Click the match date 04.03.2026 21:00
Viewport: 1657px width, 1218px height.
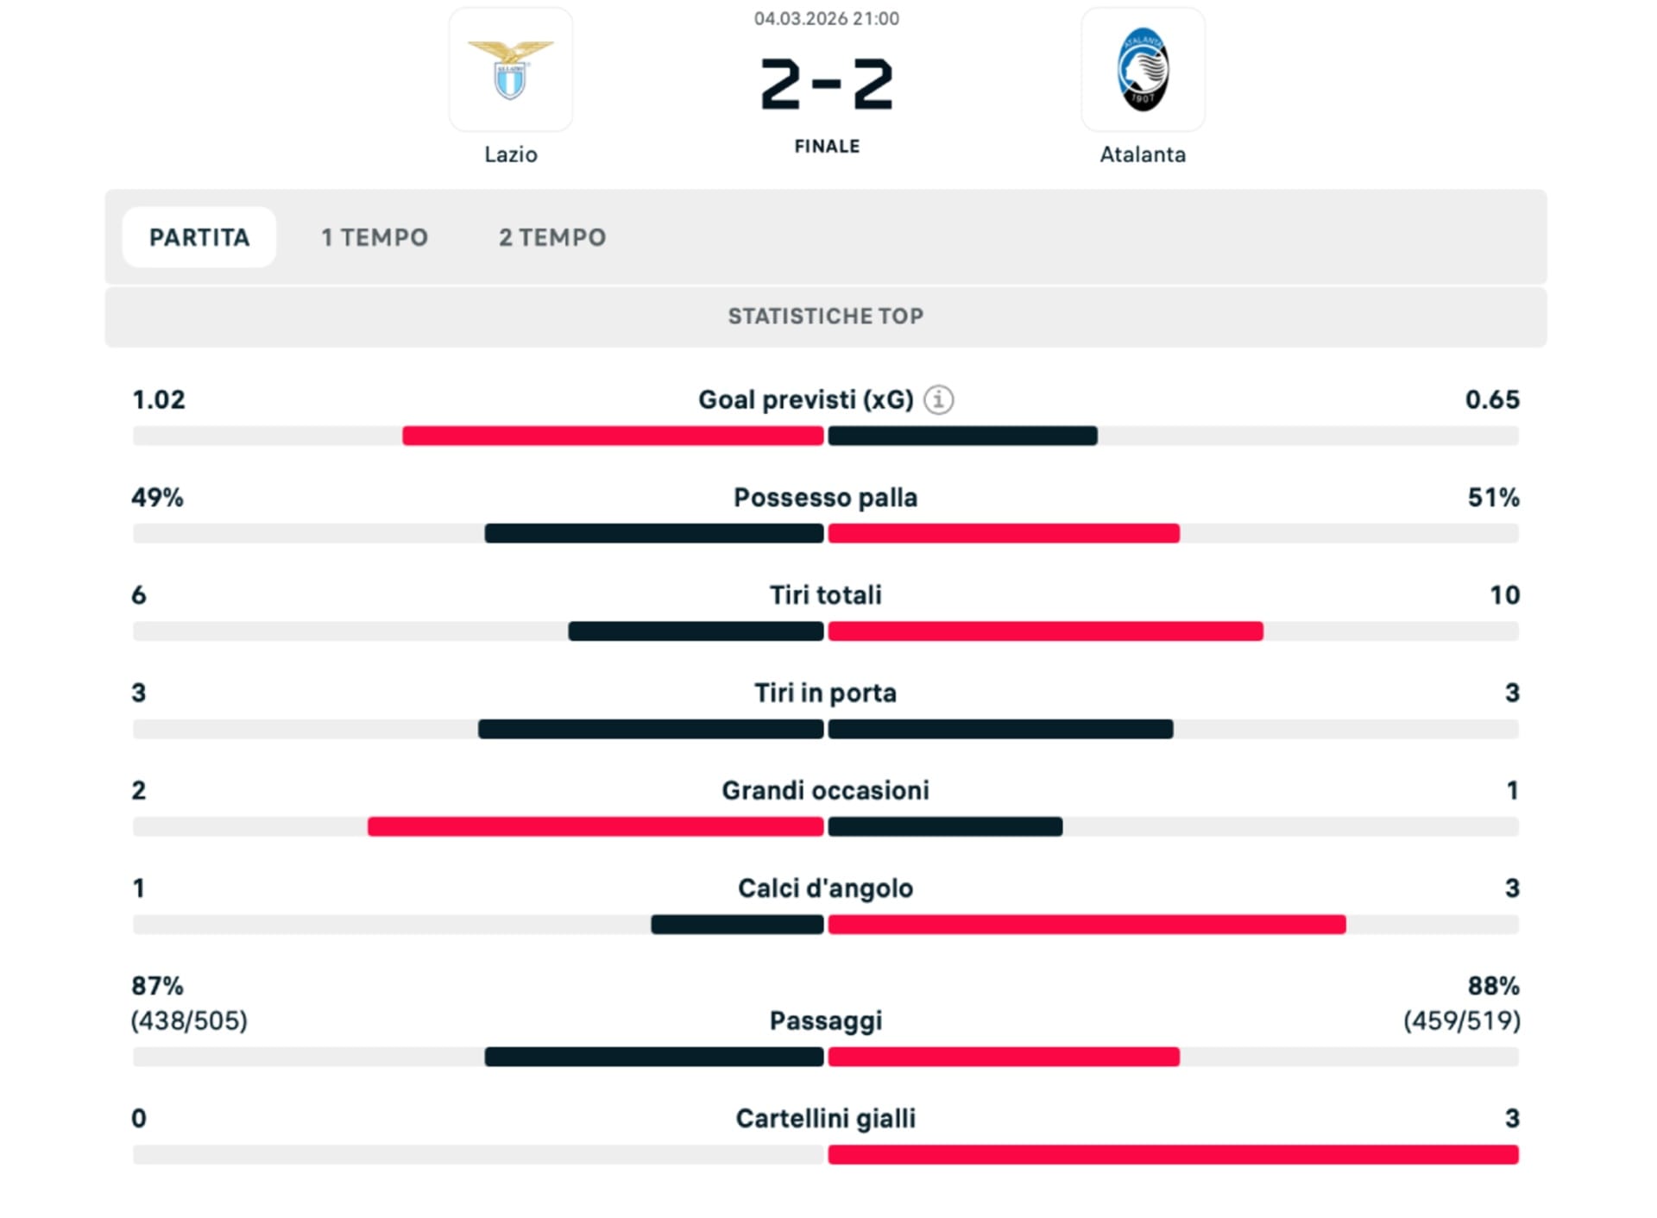[827, 19]
